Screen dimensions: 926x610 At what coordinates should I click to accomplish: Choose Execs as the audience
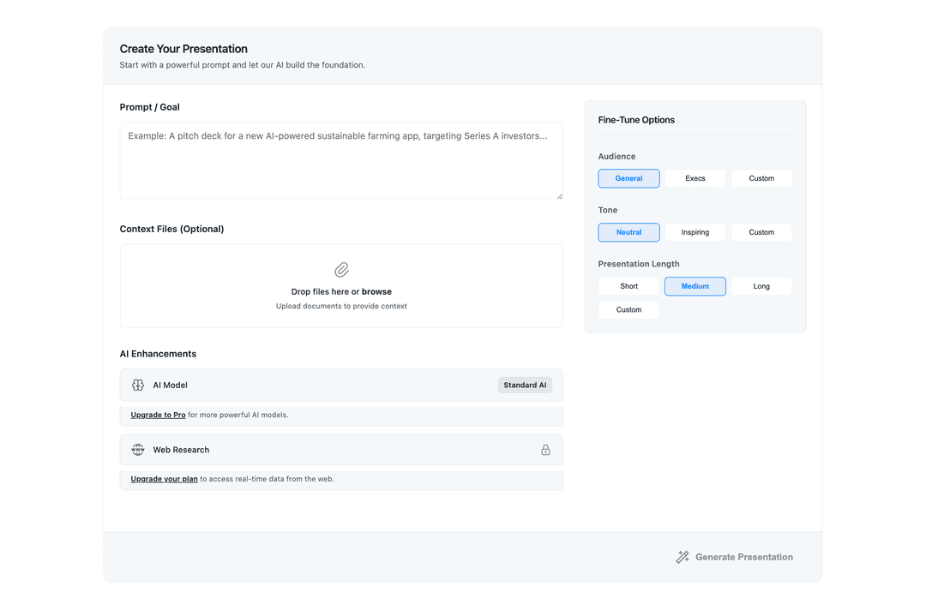click(695, 178)
